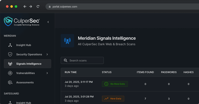Click the Signals Intelligence antenna sidebar icon
Screen dimensions: 199x104
click(x=10, y=64)
